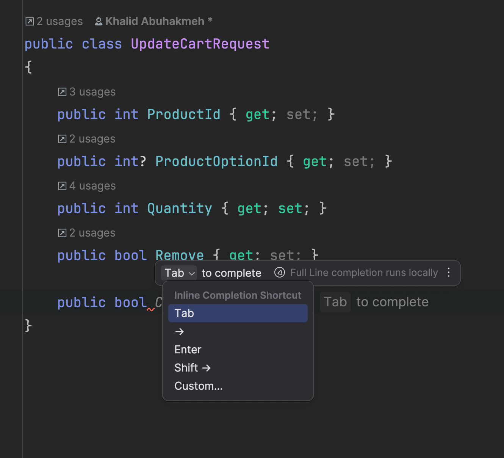
Task: Click the Inline Completion Shortcut header
Action: point(238,295)
